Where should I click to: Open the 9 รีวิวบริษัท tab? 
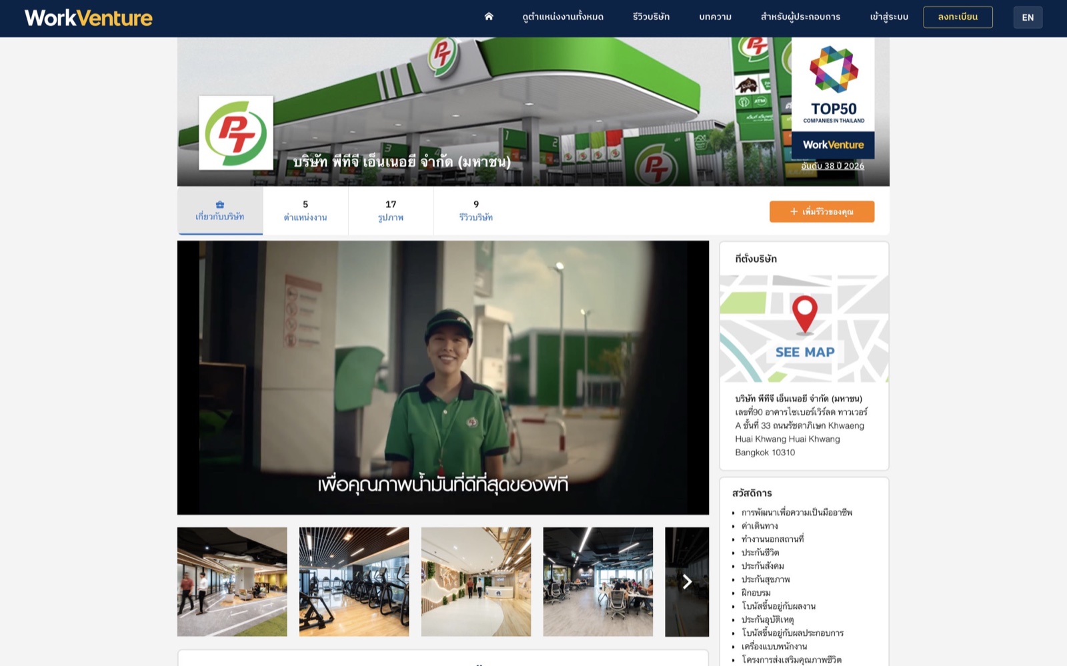476,211
